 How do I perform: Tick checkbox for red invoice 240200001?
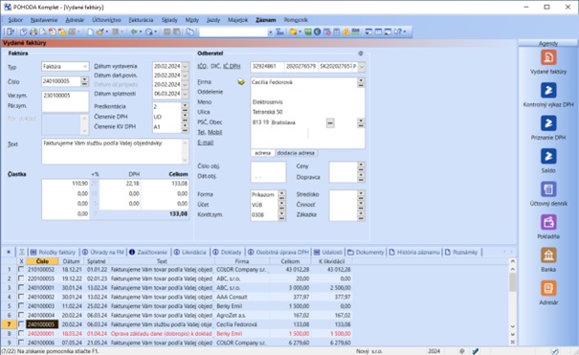coord(21,334)
